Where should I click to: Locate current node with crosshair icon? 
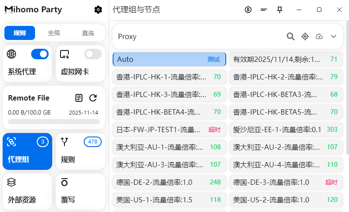coord(305,36)
